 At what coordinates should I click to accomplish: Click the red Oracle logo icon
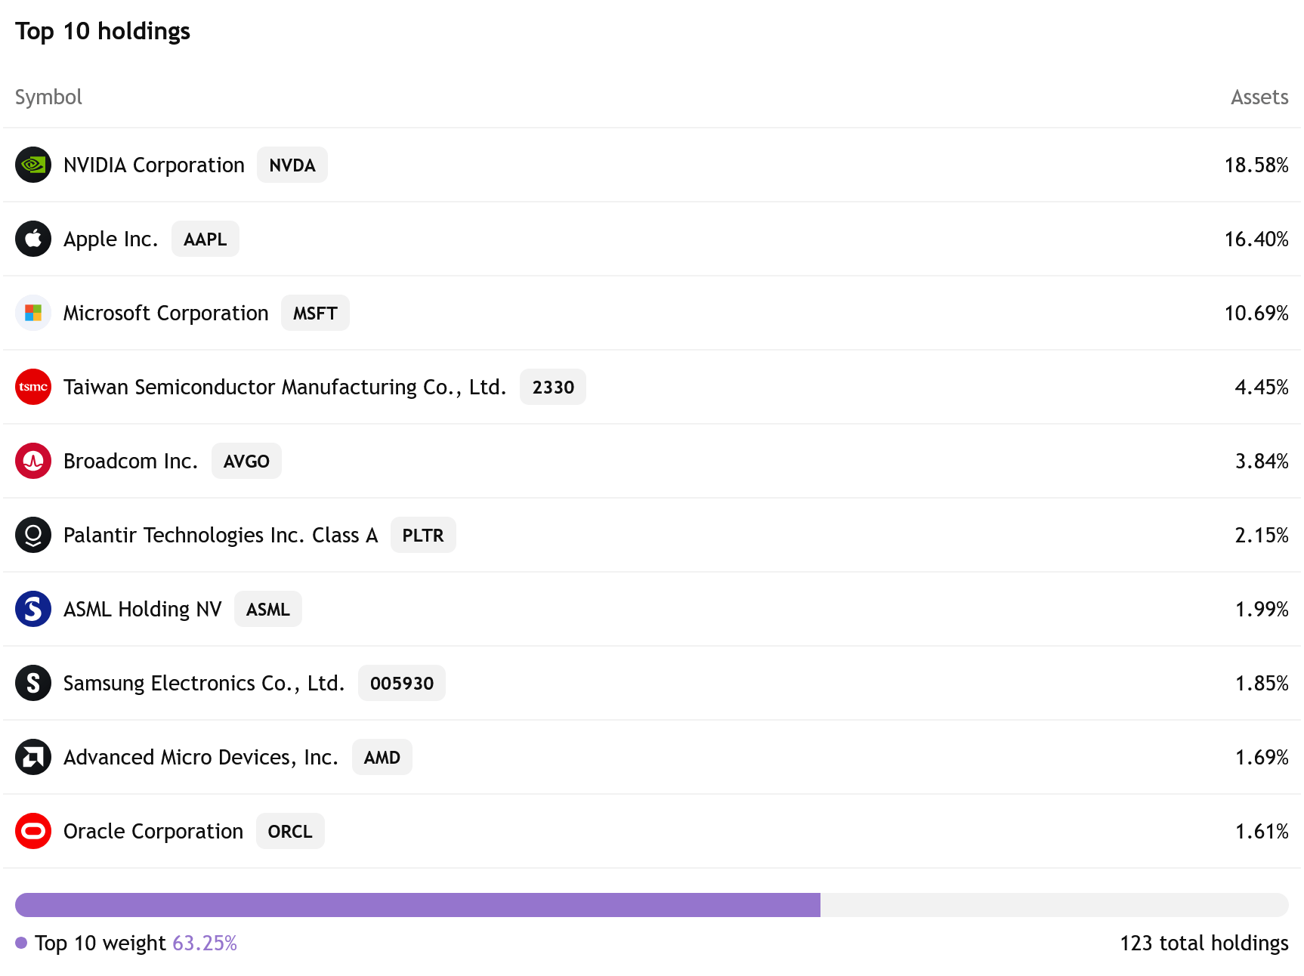coord(33,831)
